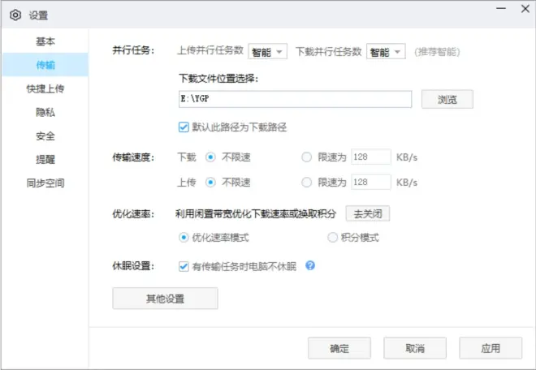Click the download speed limit KB/s field

[x=370, y=157]
